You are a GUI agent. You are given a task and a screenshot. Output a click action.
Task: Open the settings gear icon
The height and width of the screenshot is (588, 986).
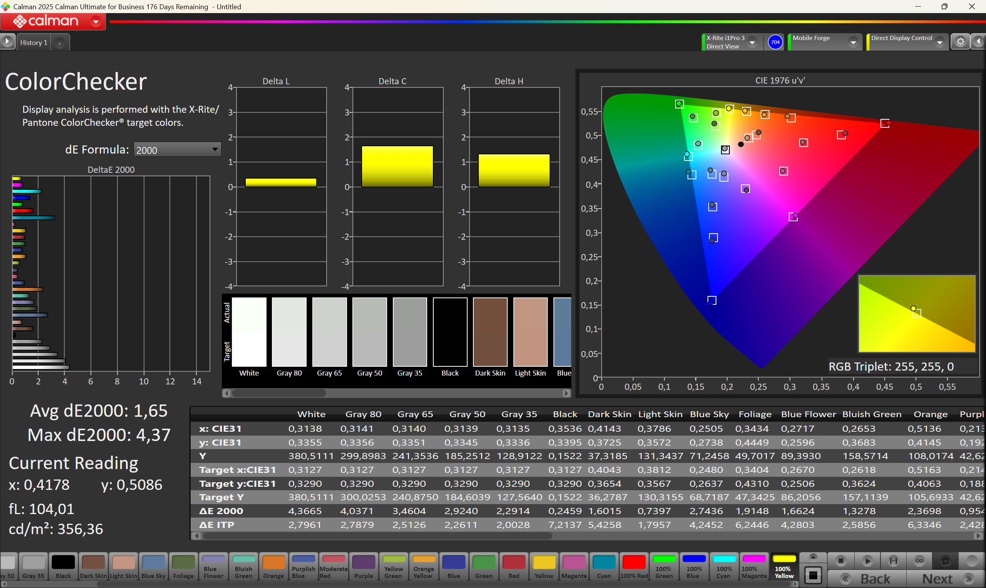coord(960,42)
